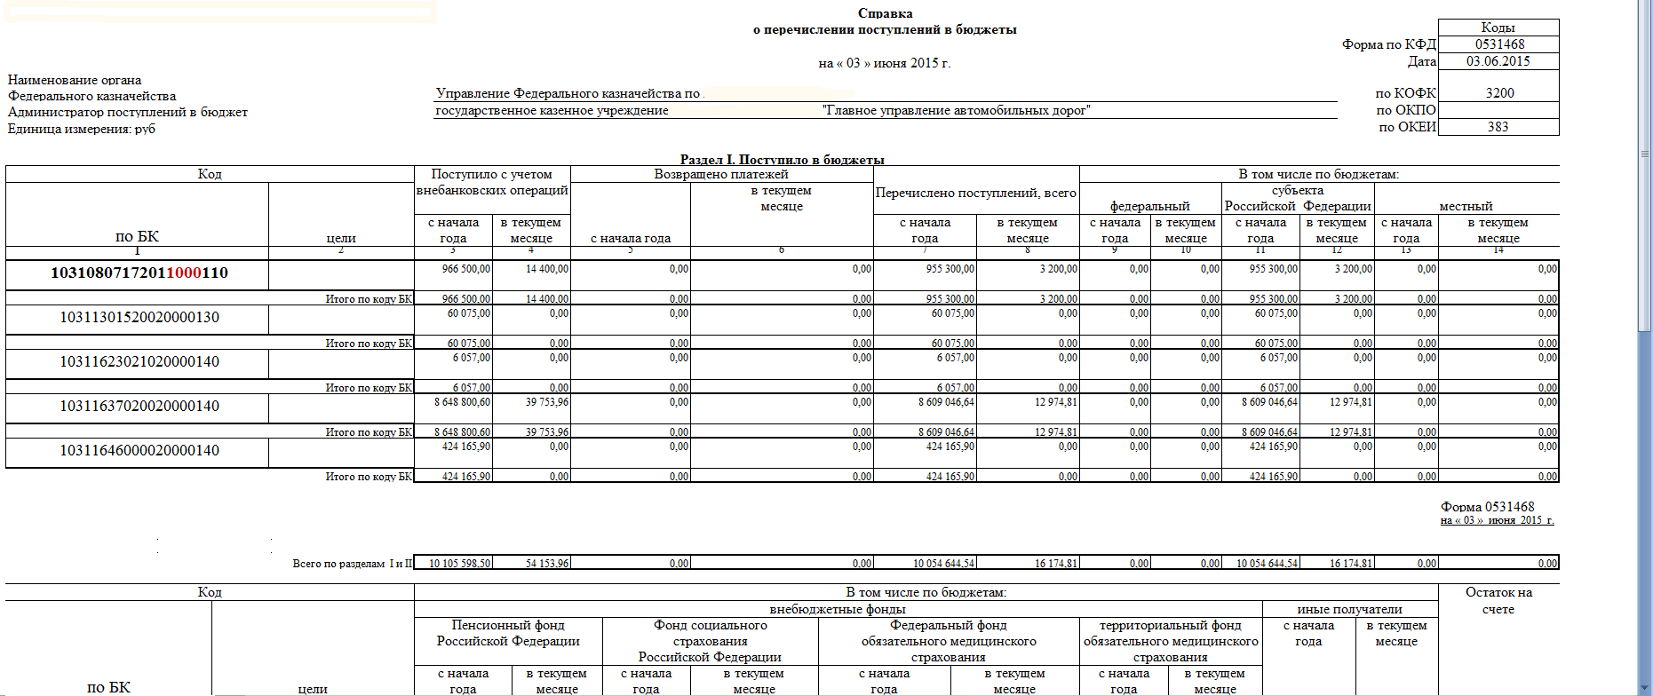
Task: Select header "местный" budget column
Action: point(1466,206)
